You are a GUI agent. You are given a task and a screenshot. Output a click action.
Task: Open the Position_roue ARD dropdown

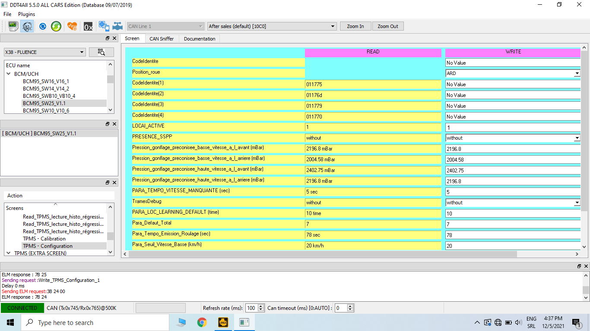pyautogui.click(x=577, y=74)
